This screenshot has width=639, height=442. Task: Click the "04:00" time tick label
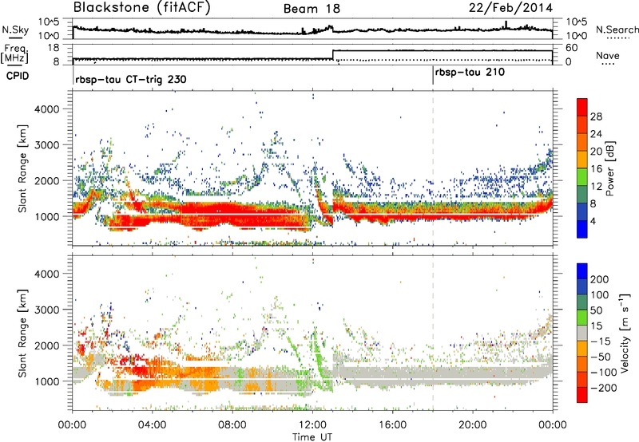152,425
